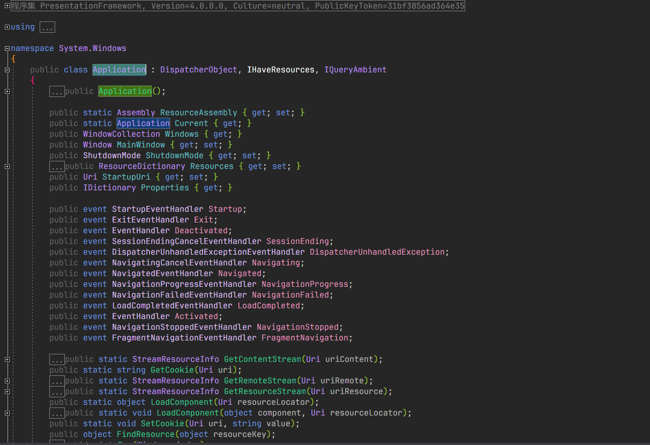Expand gutter plus beside Resources property

pyautogui.click(x=7, y=166)
